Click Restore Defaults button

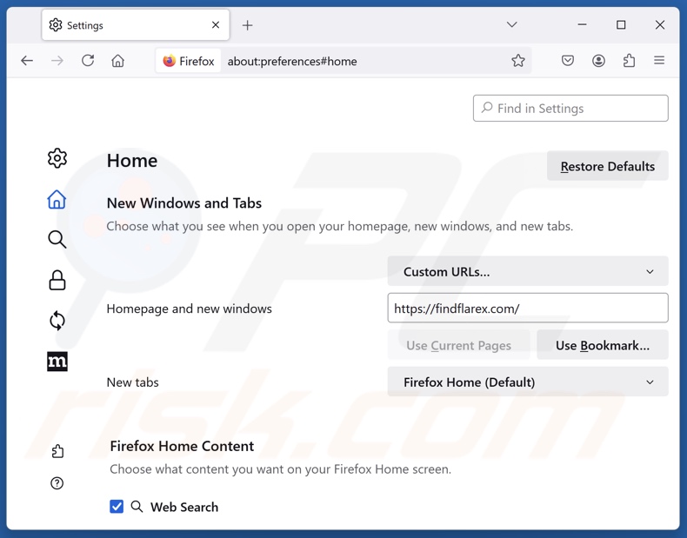608,166
